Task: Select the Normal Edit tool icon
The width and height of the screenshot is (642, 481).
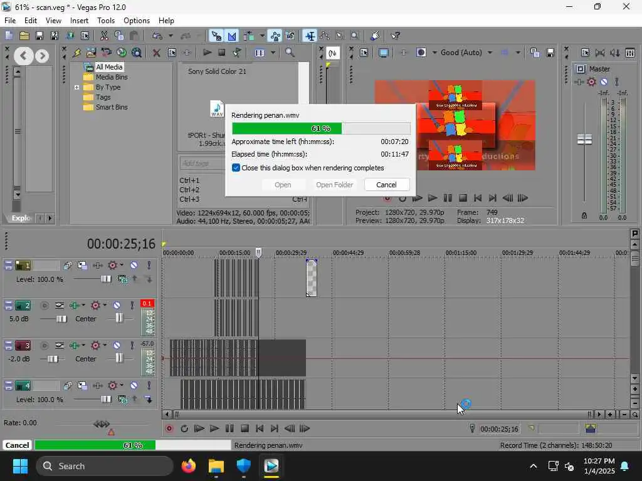Action: click(x=310, y=36)
